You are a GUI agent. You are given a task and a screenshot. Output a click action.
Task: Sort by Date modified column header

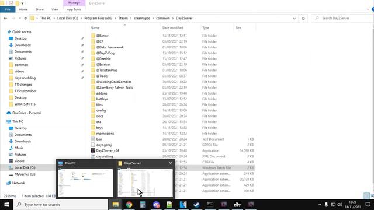point(173,28)
